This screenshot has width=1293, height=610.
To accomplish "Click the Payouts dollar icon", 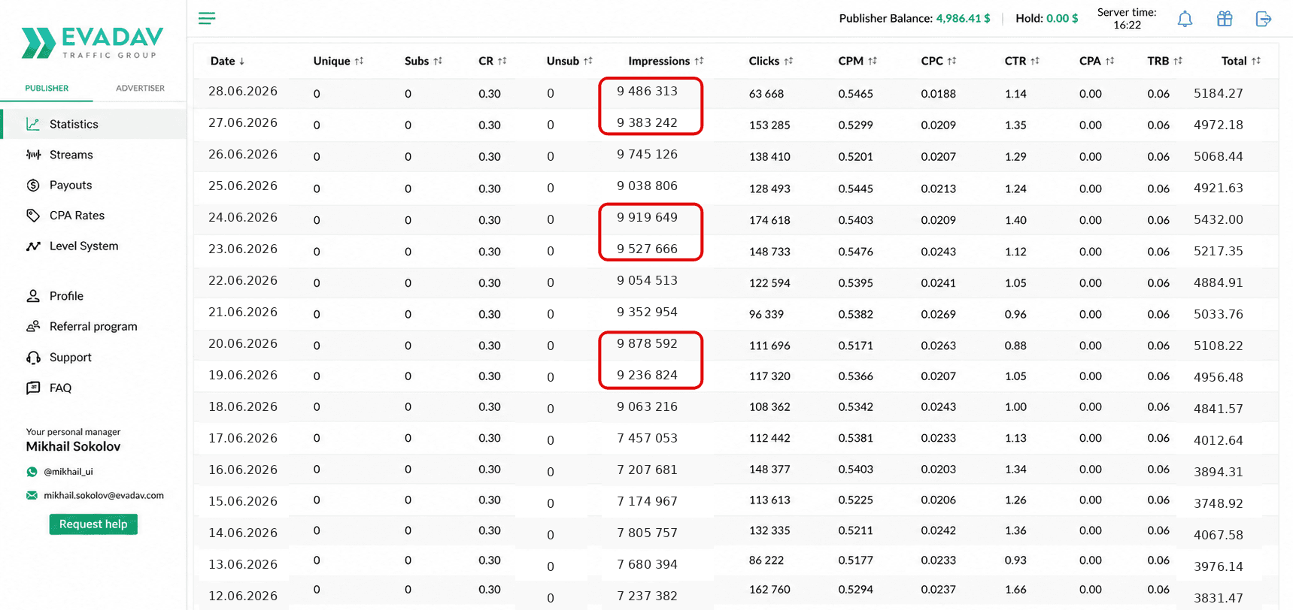I will pyautogui.click(x=33, y=185).
